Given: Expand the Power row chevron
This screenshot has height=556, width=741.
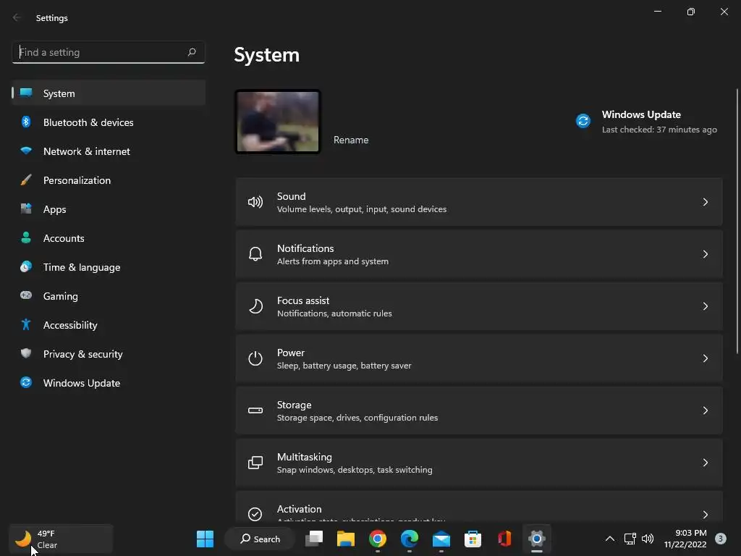Looking at the screenshot, I should (x=705, y=358).
